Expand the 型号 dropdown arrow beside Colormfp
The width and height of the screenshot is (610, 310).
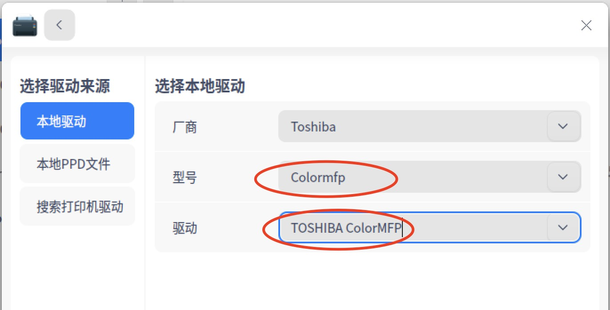coord(563,177)
